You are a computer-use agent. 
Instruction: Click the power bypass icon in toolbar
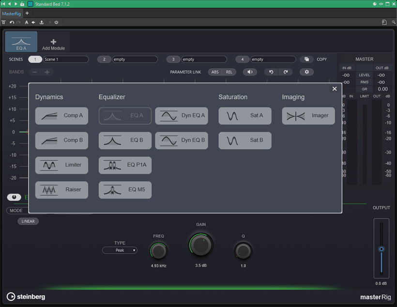pos(56,22)
